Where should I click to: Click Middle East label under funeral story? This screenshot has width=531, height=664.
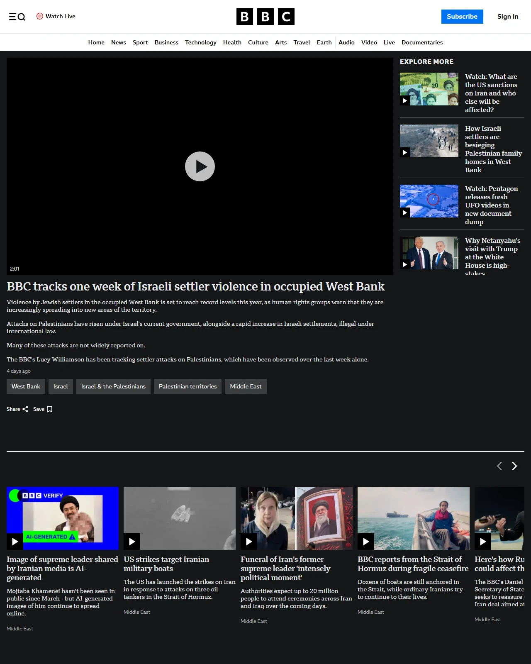pos(254,621)
